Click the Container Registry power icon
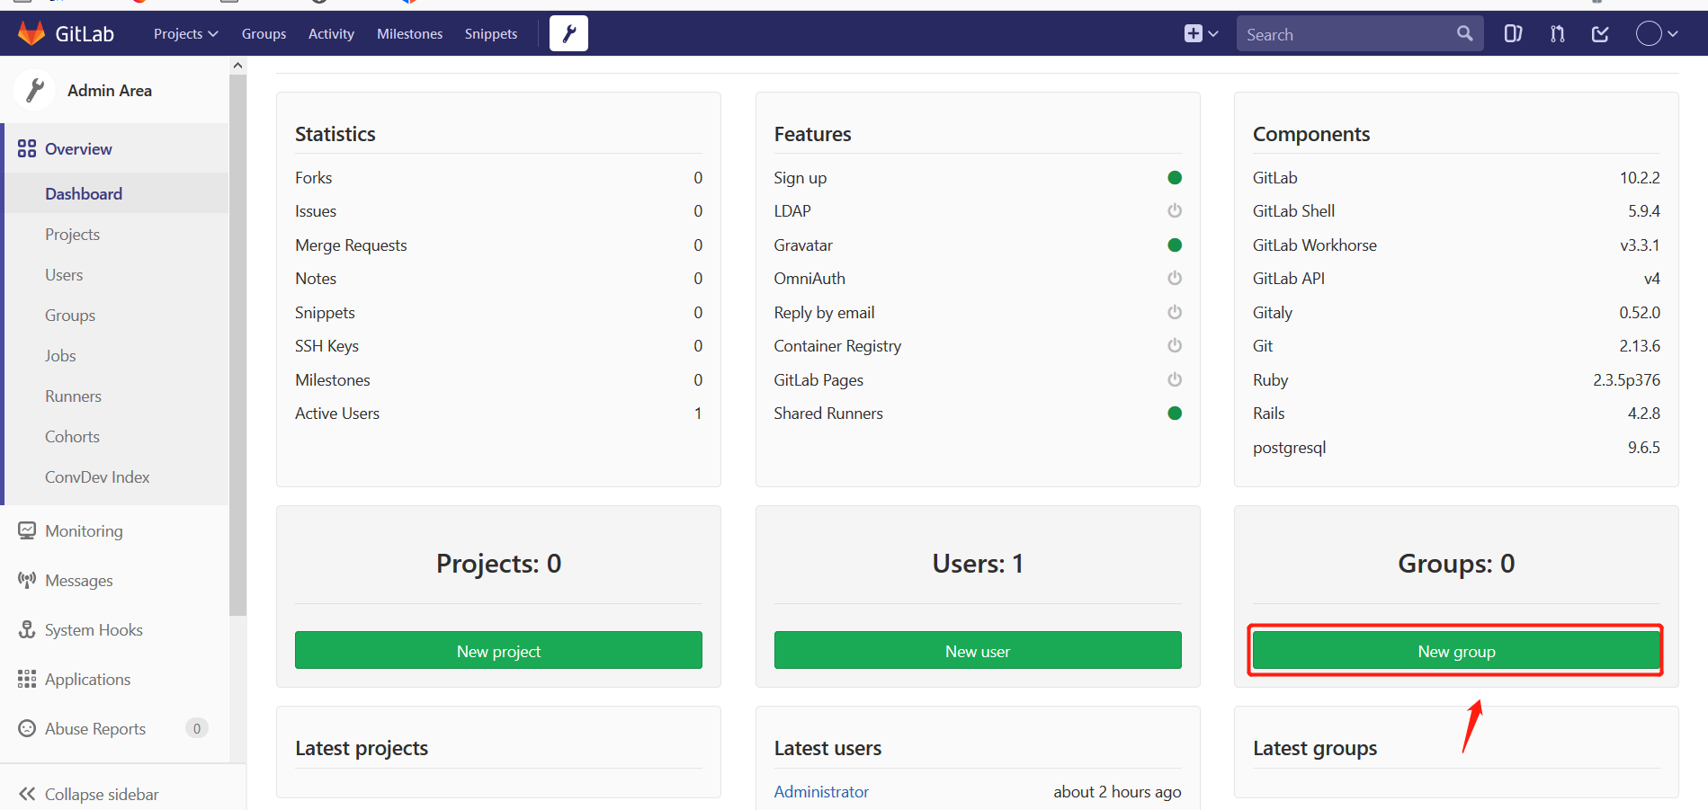1708x810 pixels. (x=1175, y=345)
